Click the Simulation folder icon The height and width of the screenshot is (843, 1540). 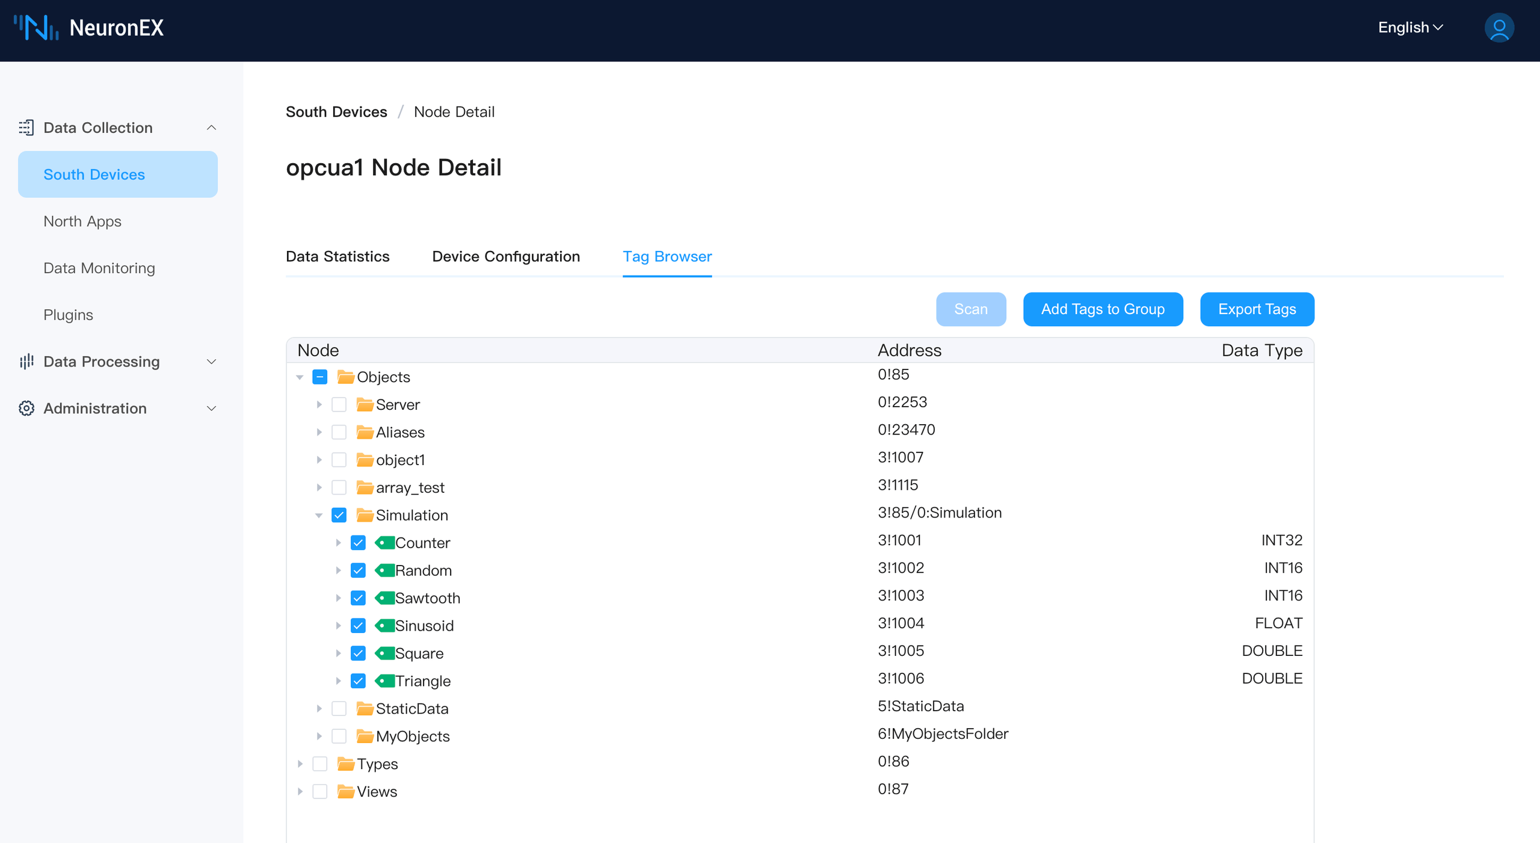(365, 515)
